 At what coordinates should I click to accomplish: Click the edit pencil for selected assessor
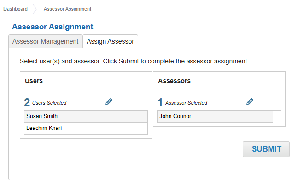pyautogui.click(x=250, y=101)
